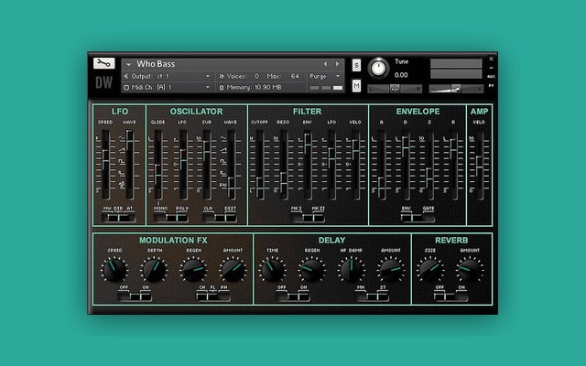Click the Max voices value 64
The height and width of the screenshot is (366, 586).
pos(295,76)
